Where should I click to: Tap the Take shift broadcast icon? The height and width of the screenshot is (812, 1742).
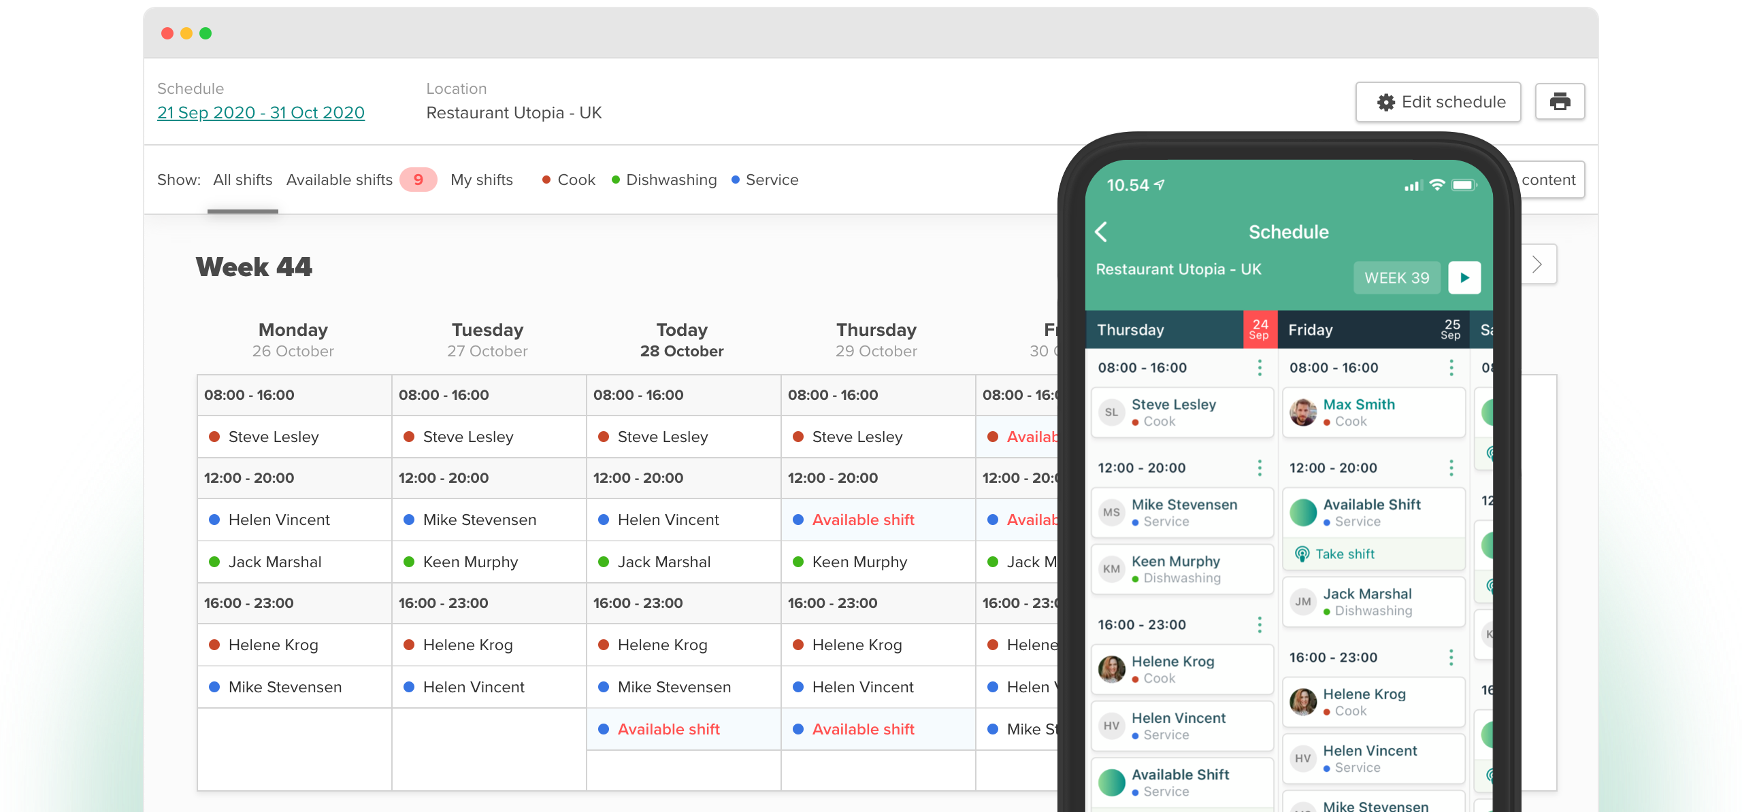point(1302,554)
